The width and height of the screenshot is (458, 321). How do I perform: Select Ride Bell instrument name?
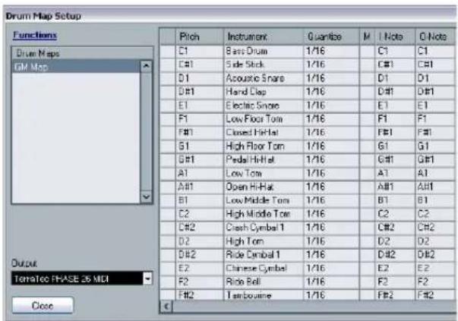(243, 282)
